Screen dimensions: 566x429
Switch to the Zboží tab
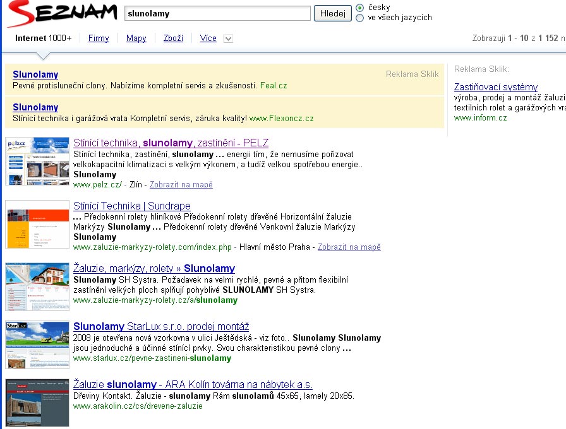(173, 38)
